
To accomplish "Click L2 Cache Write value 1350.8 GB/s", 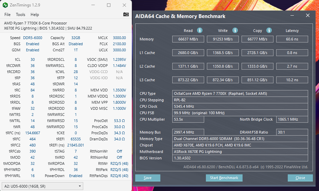I will (x=223, y=66).
